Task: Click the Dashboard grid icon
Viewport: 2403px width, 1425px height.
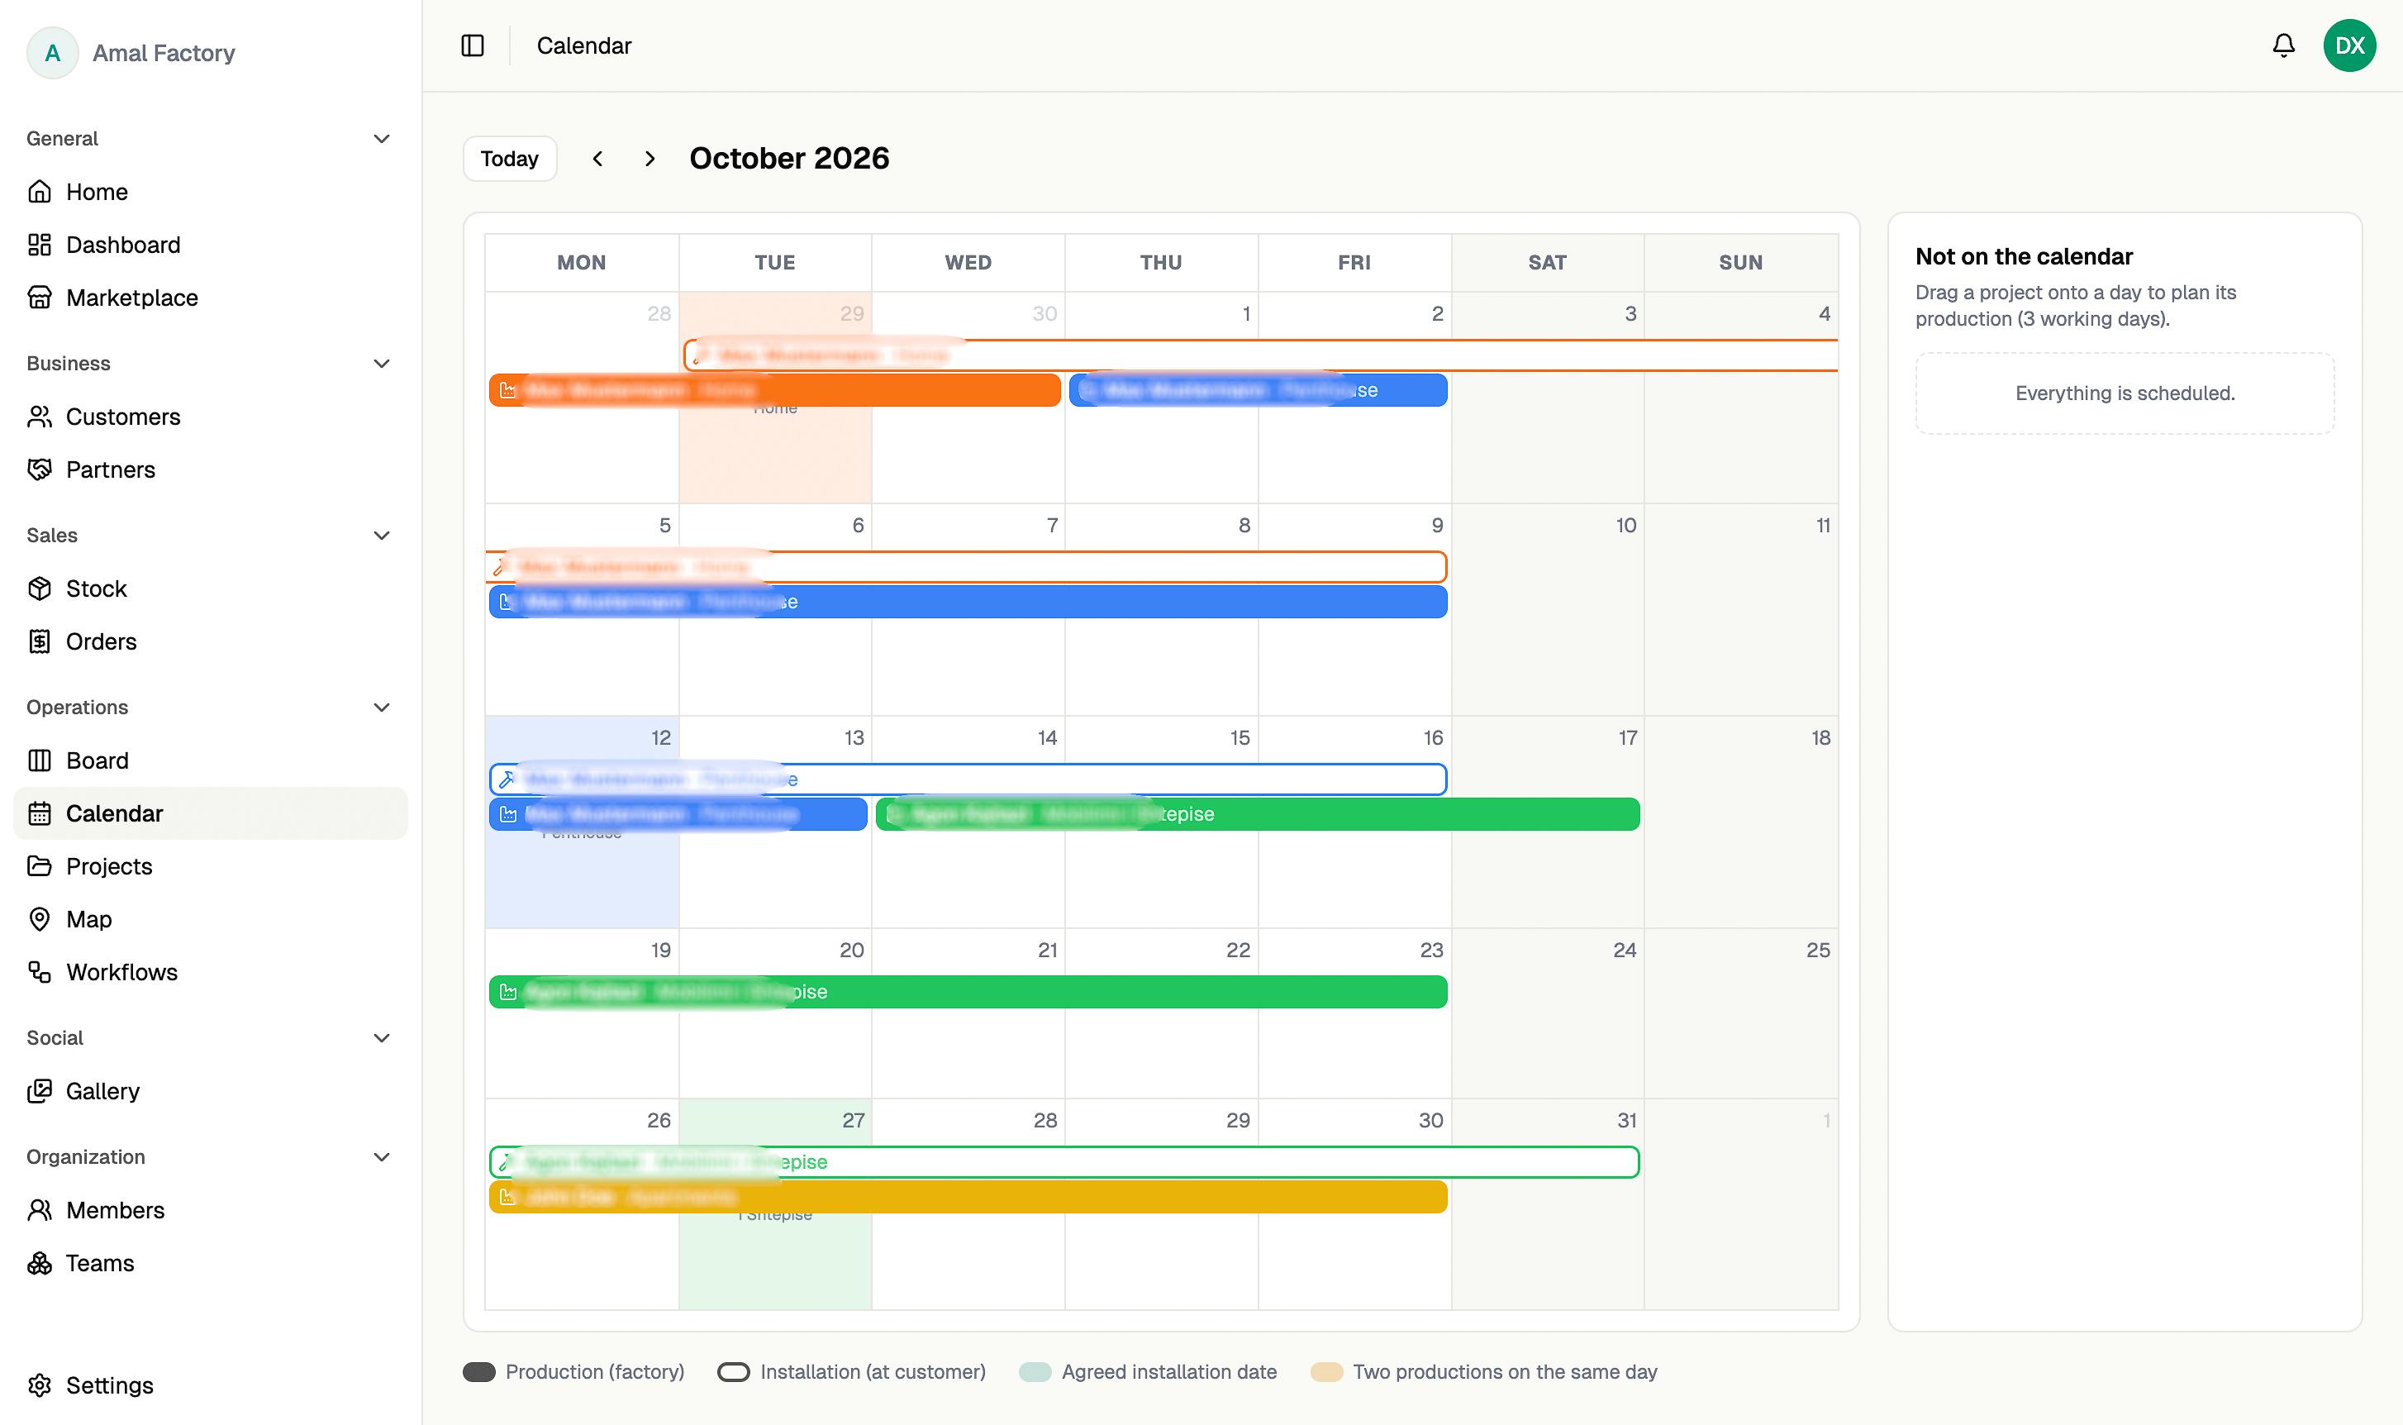Action: tap(40, 245)
